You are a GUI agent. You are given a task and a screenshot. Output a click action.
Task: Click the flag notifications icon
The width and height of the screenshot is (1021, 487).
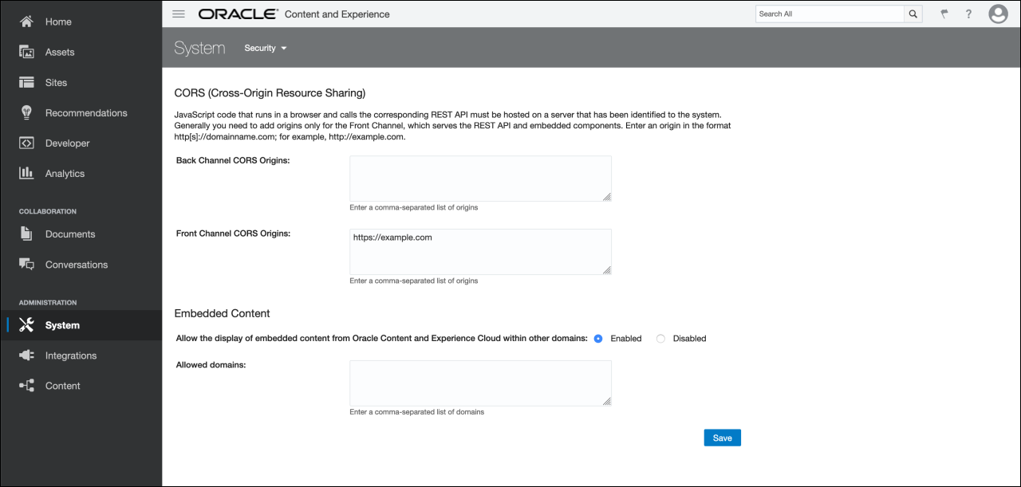[x=944, y=14]
